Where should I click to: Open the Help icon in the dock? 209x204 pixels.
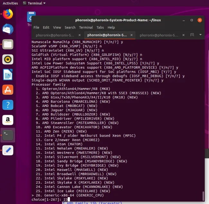click(8, 105)
